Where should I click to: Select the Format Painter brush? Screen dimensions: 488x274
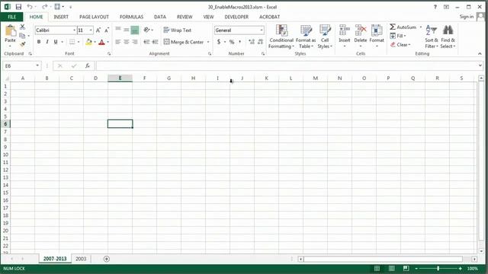tap(22, 44)
